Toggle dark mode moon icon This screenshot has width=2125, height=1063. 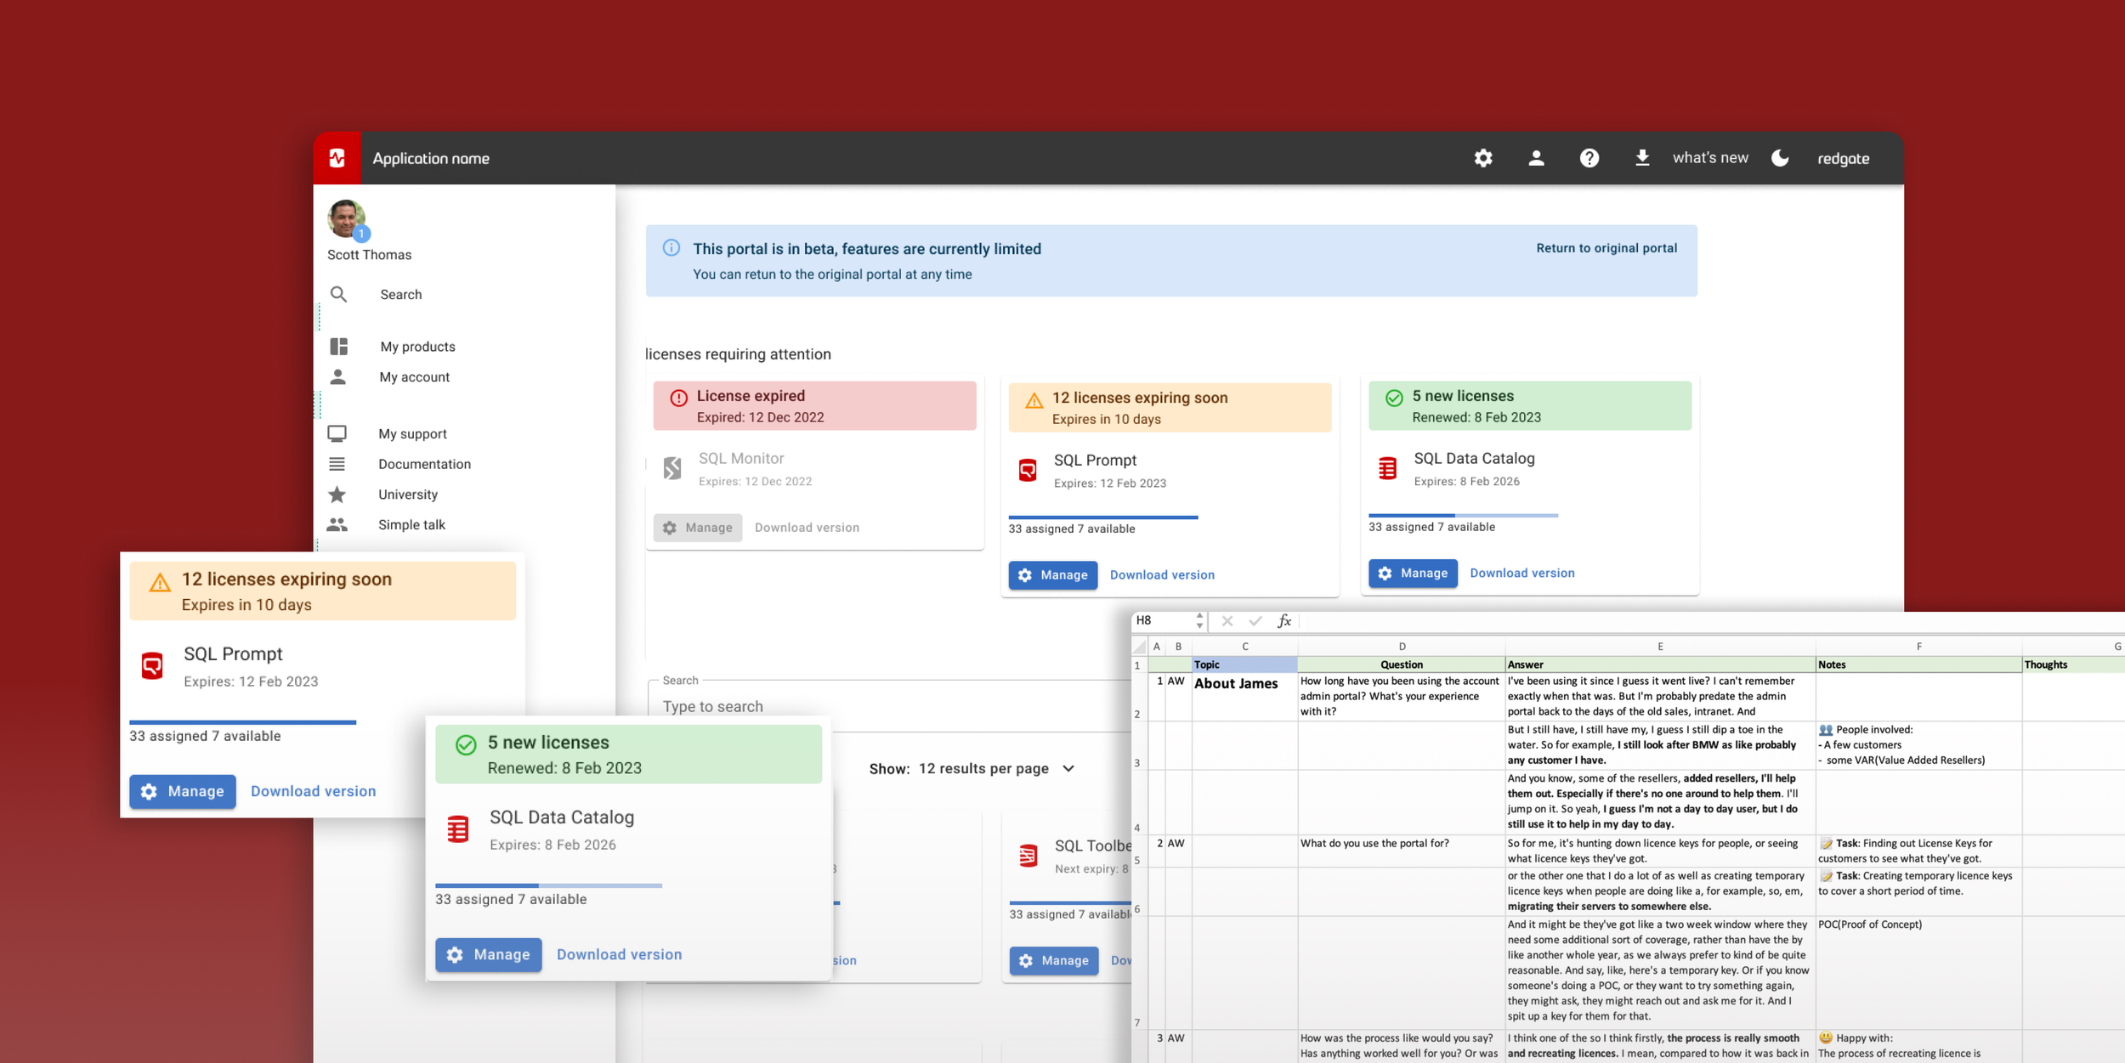point(1780,158)
